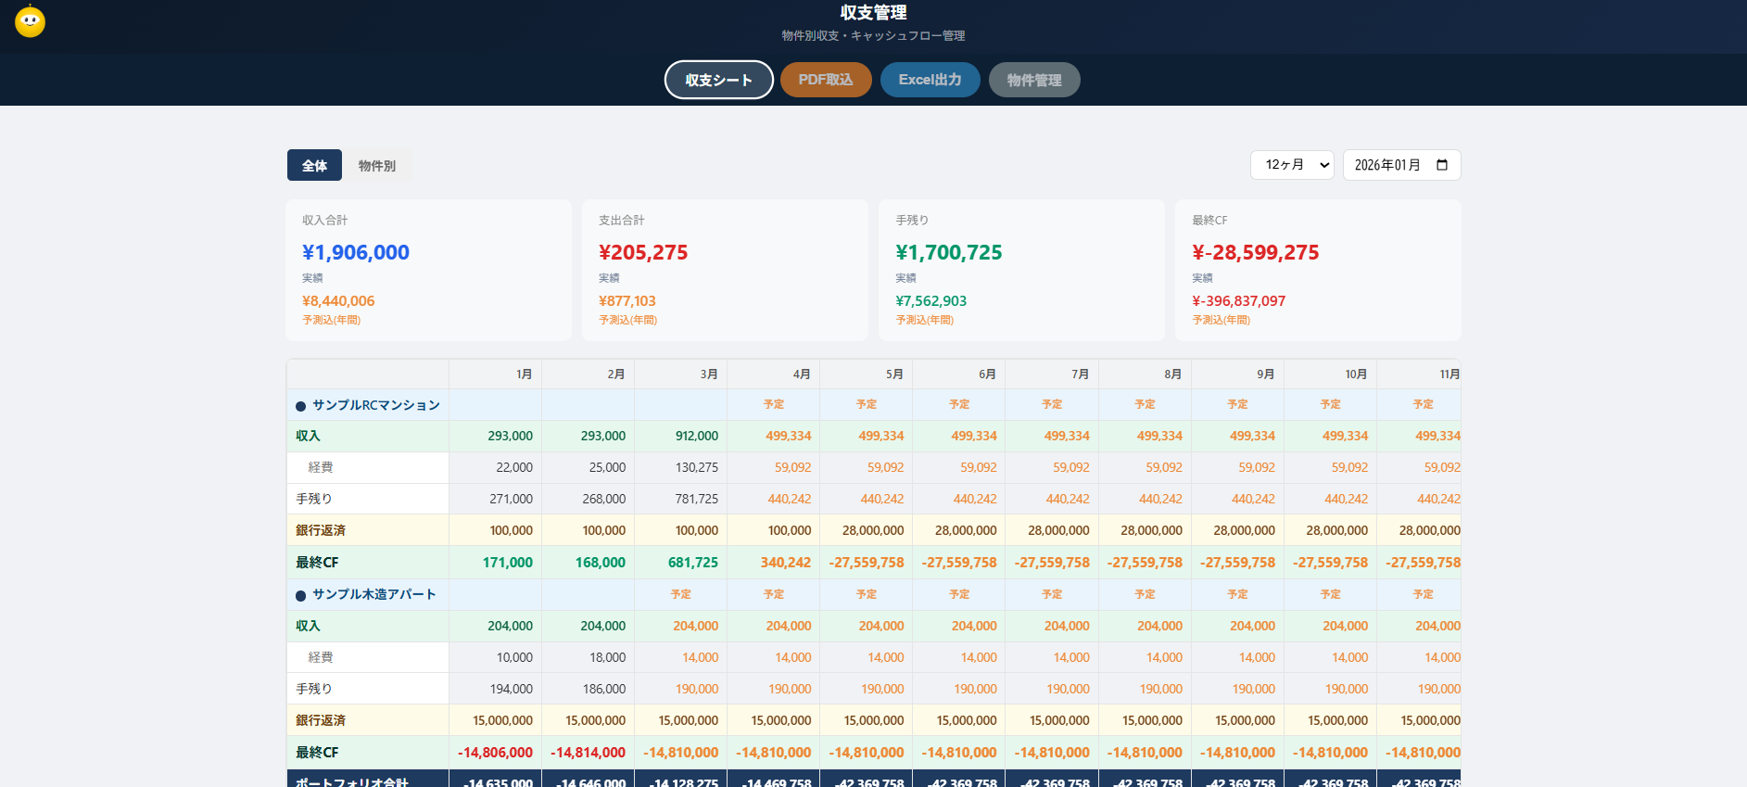This screenshot has width=1747, height=787.
Task: Click the 168,000 February final CF cell
Action: pyautogui.click(x=589, y=562)
